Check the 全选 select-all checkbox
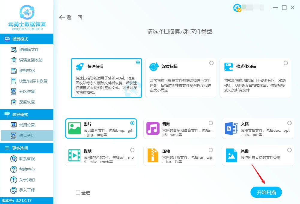 (x=77, y=193)
